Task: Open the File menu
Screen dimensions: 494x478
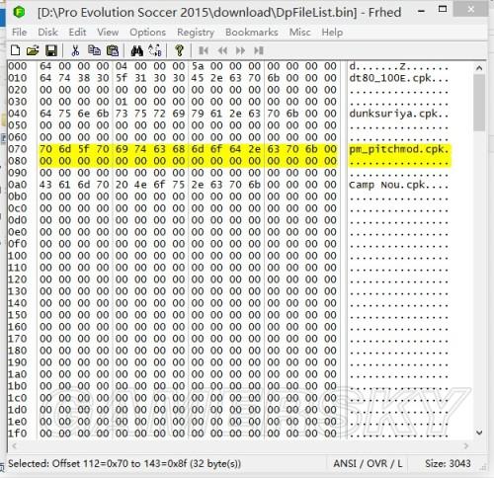Action: [x=20, y=33]
